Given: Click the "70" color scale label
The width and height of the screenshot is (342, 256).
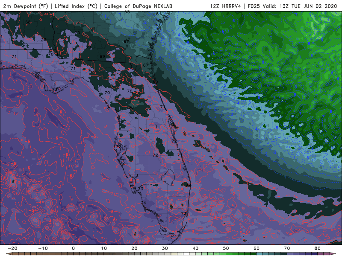Looking at the screenshot, I should (x=287, y=248).
